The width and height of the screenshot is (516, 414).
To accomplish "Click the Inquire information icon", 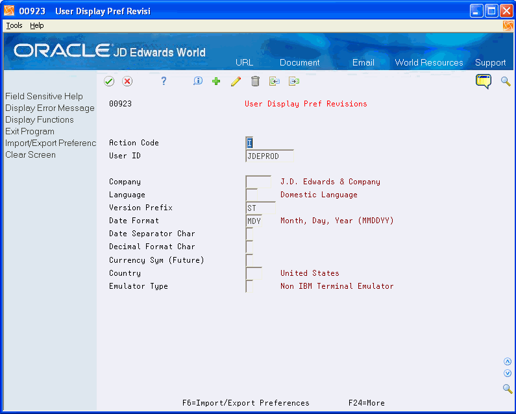I will 198,81.
